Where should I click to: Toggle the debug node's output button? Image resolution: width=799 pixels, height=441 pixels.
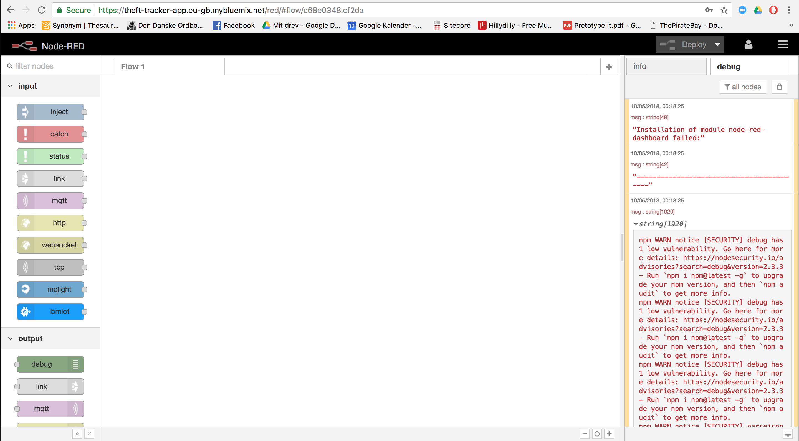point(75,364)
